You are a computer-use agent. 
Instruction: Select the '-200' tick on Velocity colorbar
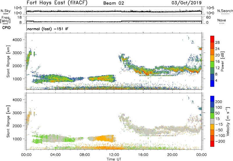tap(220, 141)
